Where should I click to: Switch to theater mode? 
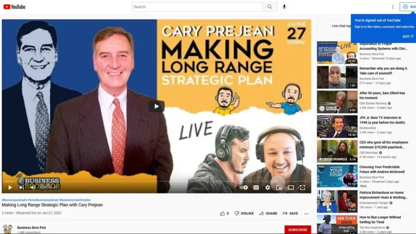click(291, 187)
